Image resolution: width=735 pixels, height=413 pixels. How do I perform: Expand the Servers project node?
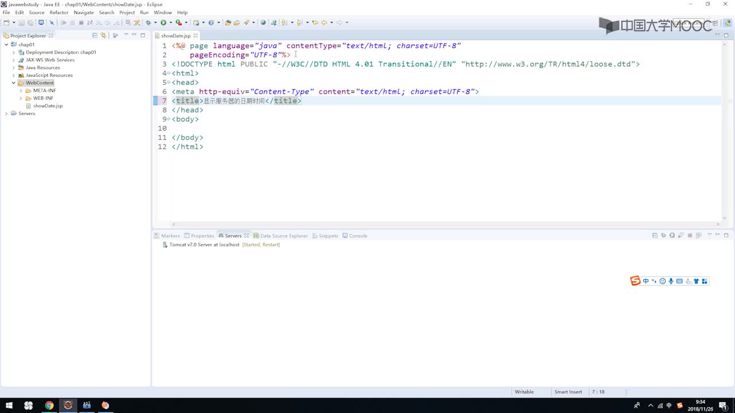click(x=6, y=114)
